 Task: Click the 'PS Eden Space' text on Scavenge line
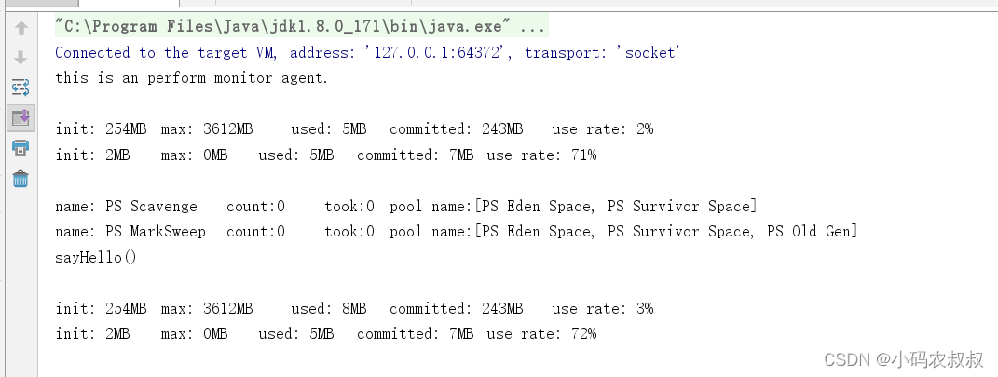[x=535, y=207]
